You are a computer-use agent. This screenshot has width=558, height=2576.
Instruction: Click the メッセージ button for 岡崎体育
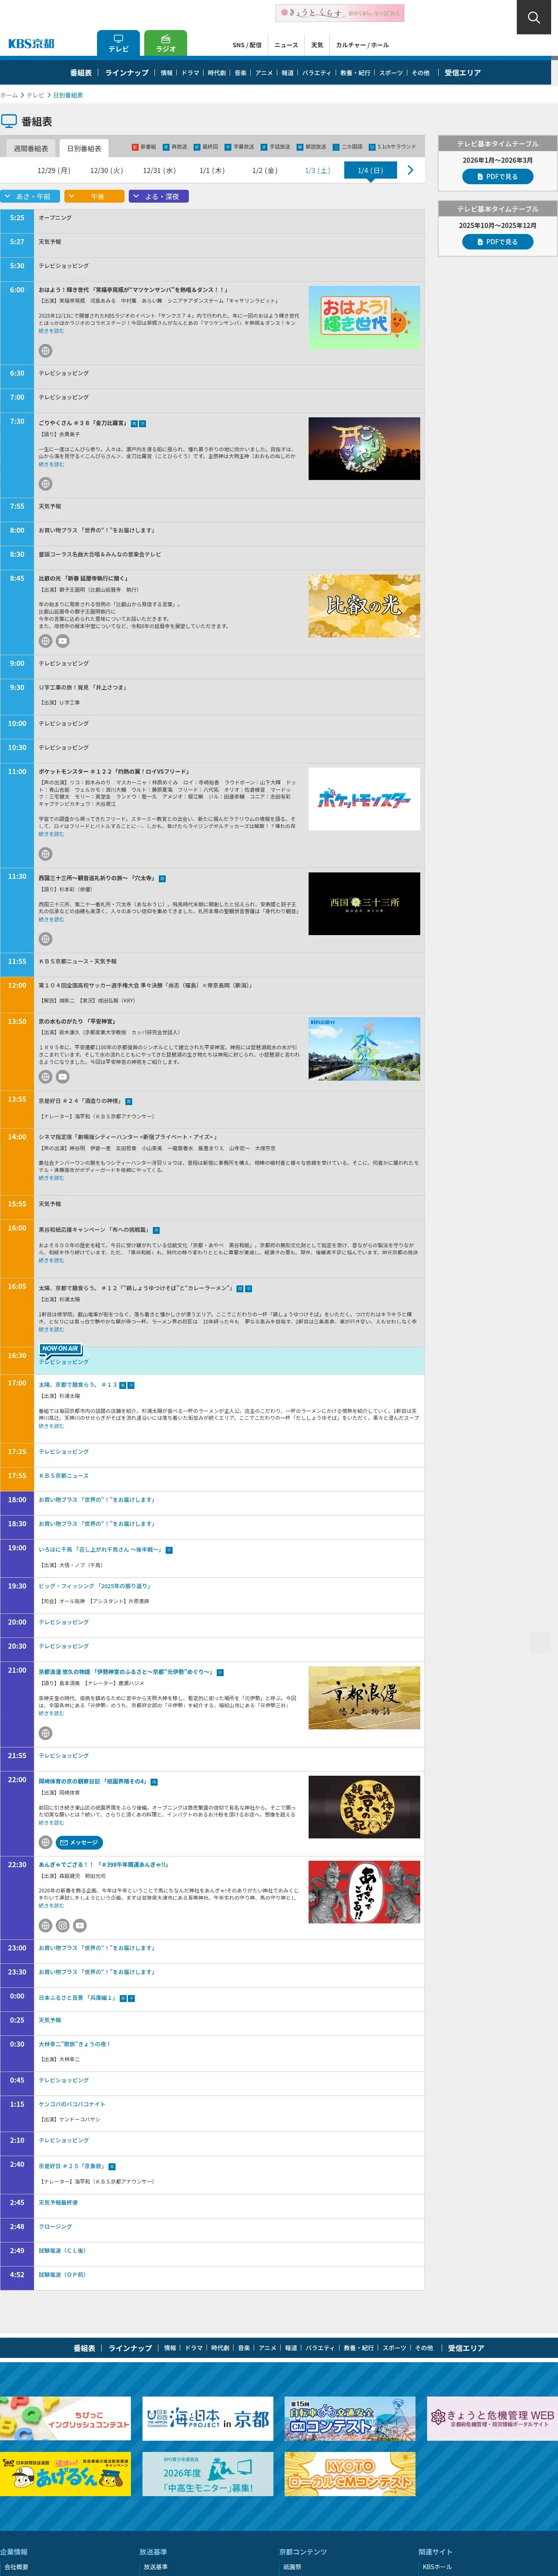point(79,1842)
